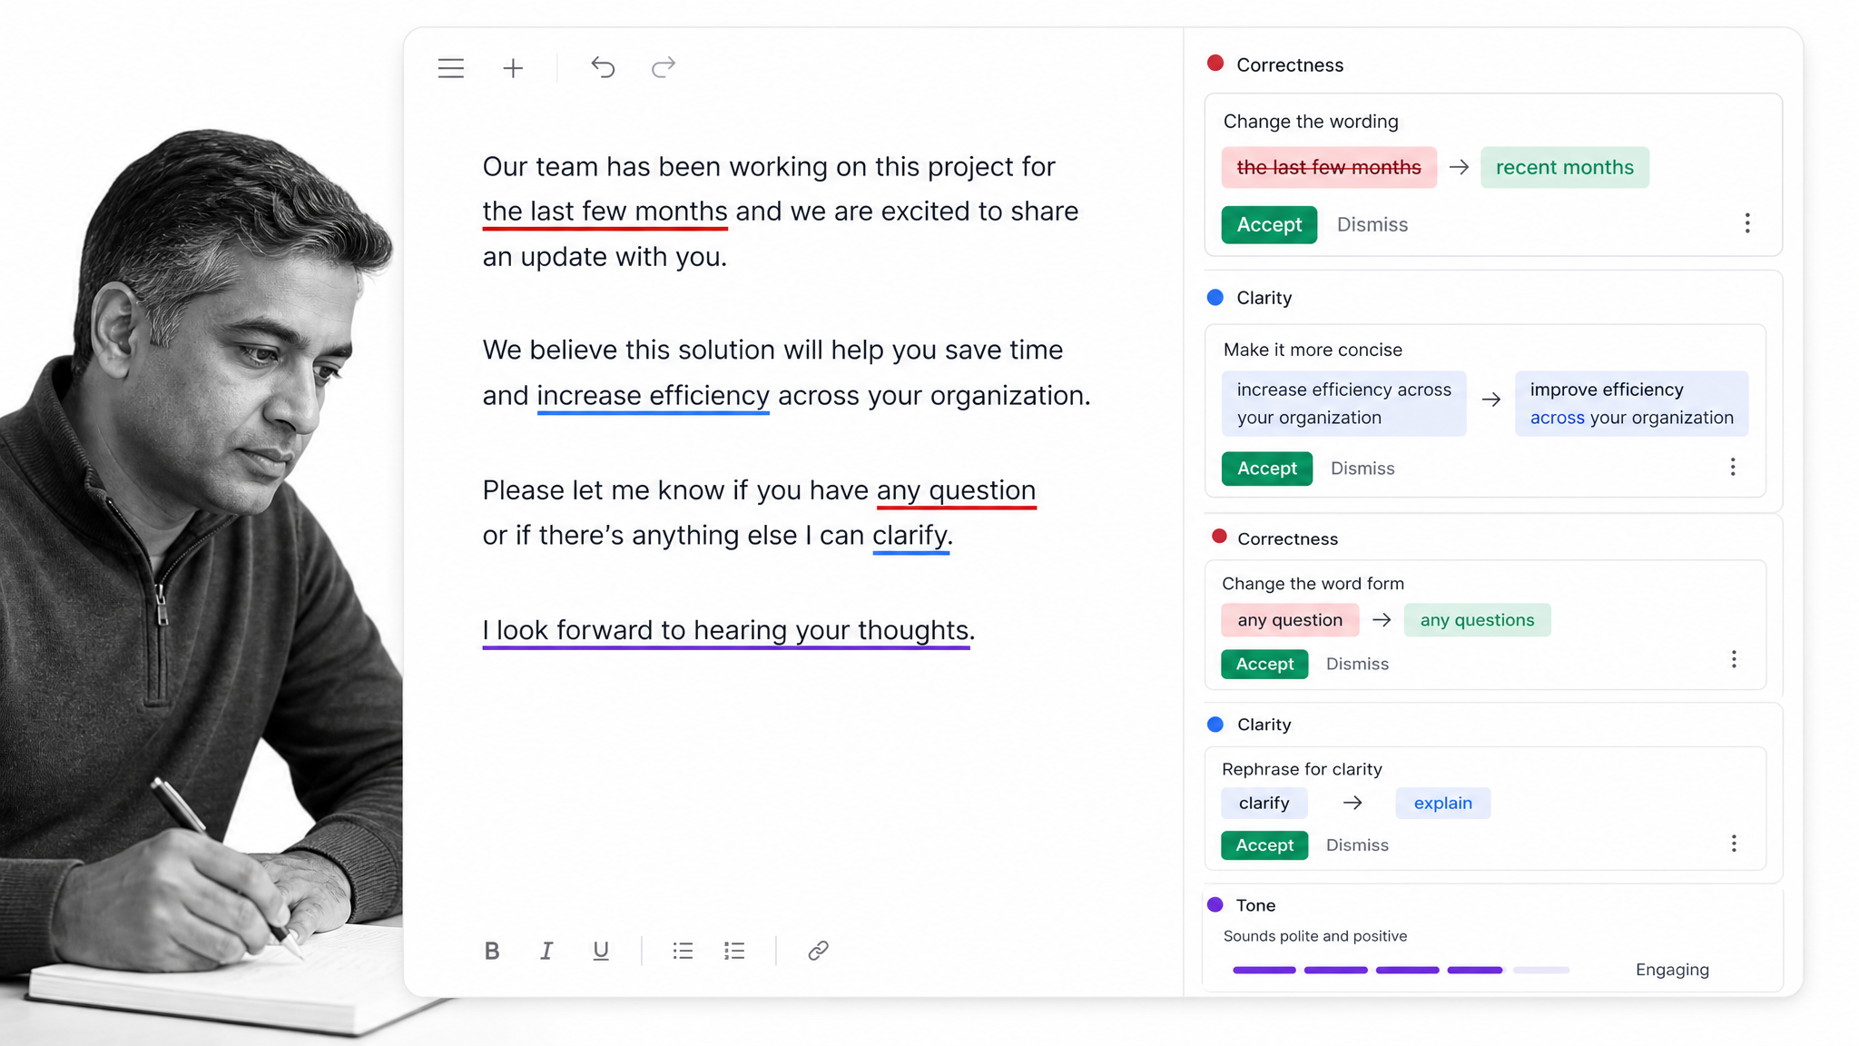Select the struck-through 'the last few months' chip
This screenshot has height=1046, width=1859.
pos(1329,167)
